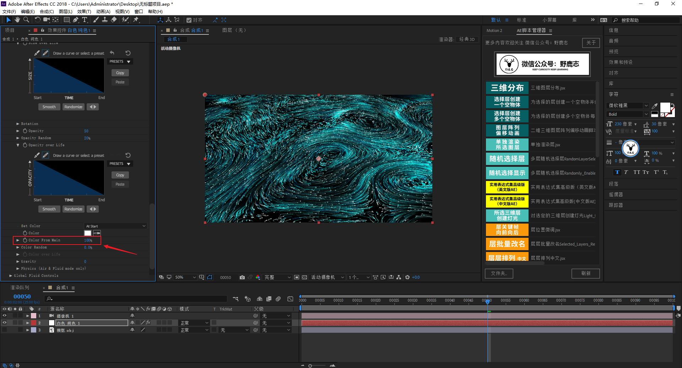Open the Set Color 'At Start' dropdown
The image size is (682, 368).
pos(115,226)
